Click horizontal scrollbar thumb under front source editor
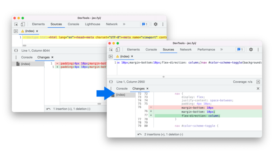The image size is (274, 154). [x=164, y=77]
